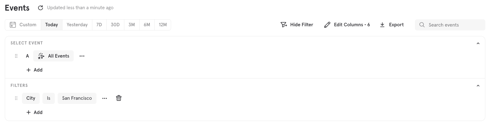Add a new filter condition
This screenshot has height=126, width=494.
coord(34,112)
